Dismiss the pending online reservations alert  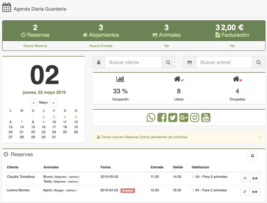point(260,138)
